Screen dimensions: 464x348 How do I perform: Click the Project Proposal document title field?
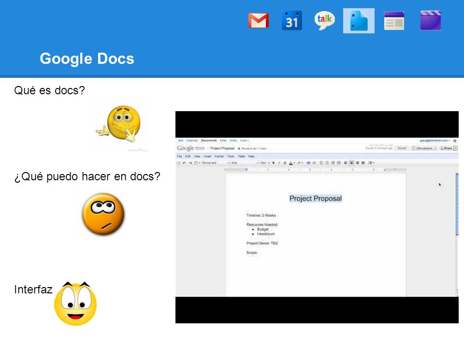point(222,148)
